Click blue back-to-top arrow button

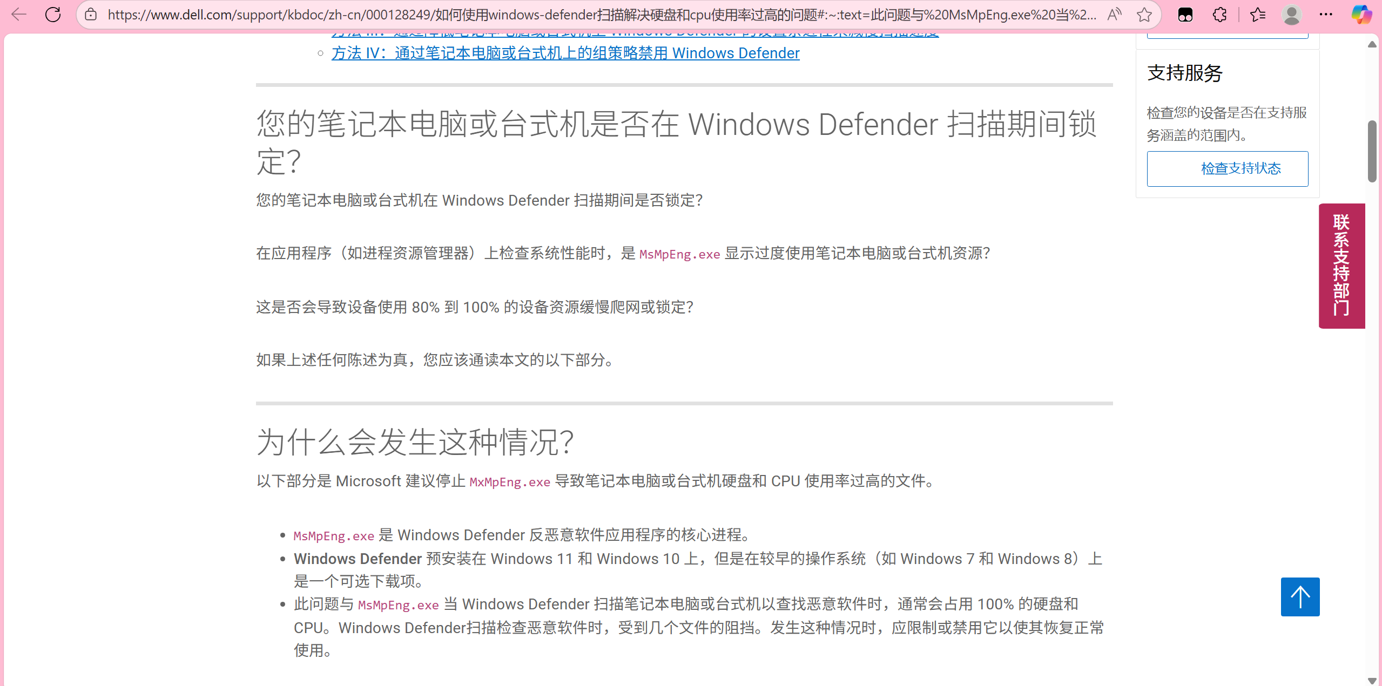click(1299, 596)
